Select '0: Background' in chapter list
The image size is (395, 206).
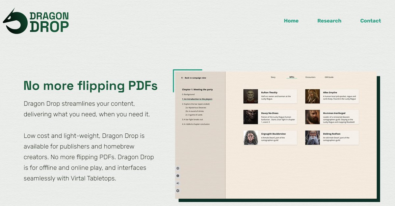tap(188, 94)
